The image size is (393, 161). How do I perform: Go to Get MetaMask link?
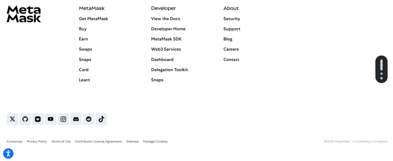(94, 19)
